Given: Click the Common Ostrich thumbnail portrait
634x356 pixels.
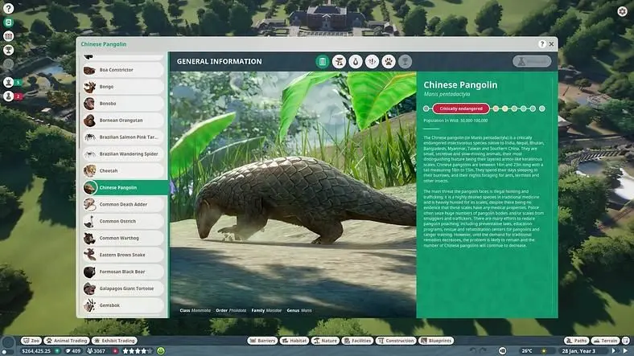Looking at the screenshot, I should coord(90,221).
